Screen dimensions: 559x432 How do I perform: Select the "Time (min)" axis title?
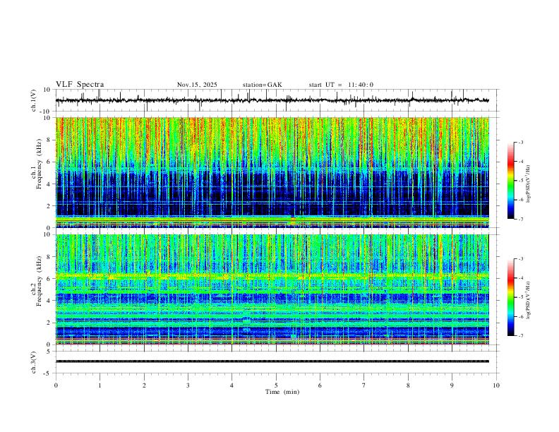tap(282, 392)
